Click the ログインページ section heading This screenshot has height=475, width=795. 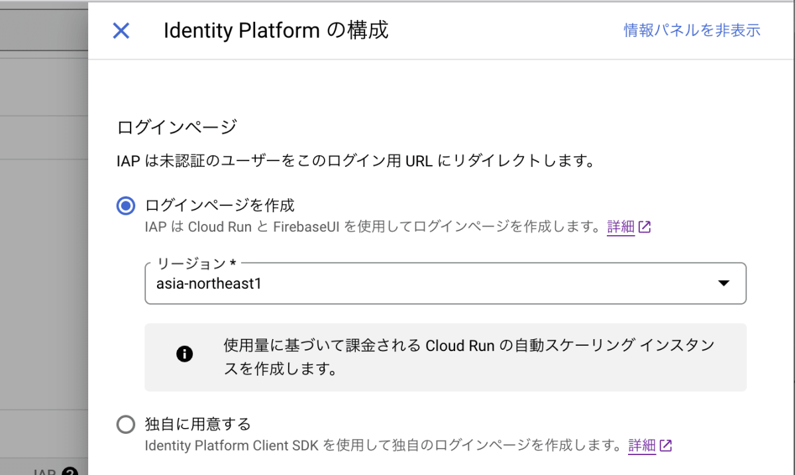click(x=177, y=127)
